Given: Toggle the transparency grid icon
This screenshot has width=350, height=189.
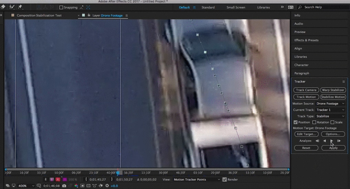Looking at the screenshot, I should point(88,186).
